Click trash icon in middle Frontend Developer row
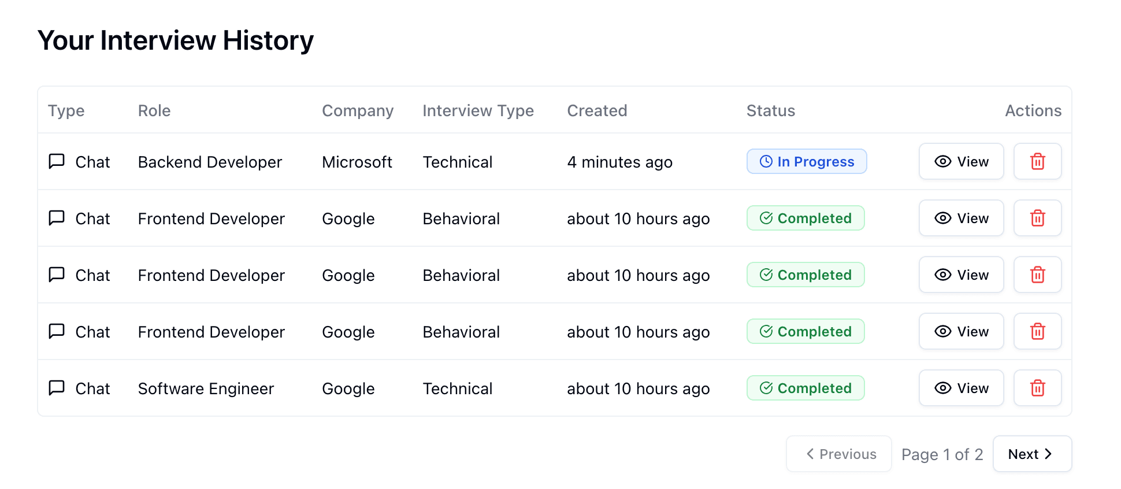 [1037, 275]
